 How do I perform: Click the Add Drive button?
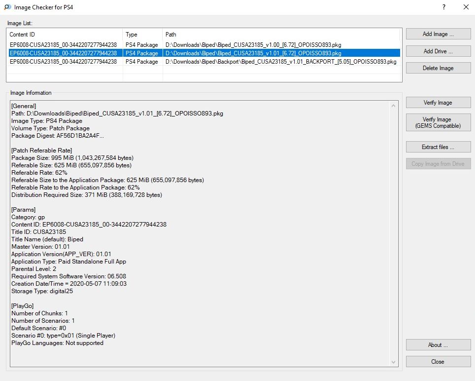[438, 51]
